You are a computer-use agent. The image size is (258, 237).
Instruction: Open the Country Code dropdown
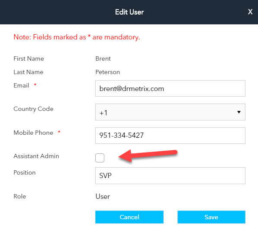point(170,112)
